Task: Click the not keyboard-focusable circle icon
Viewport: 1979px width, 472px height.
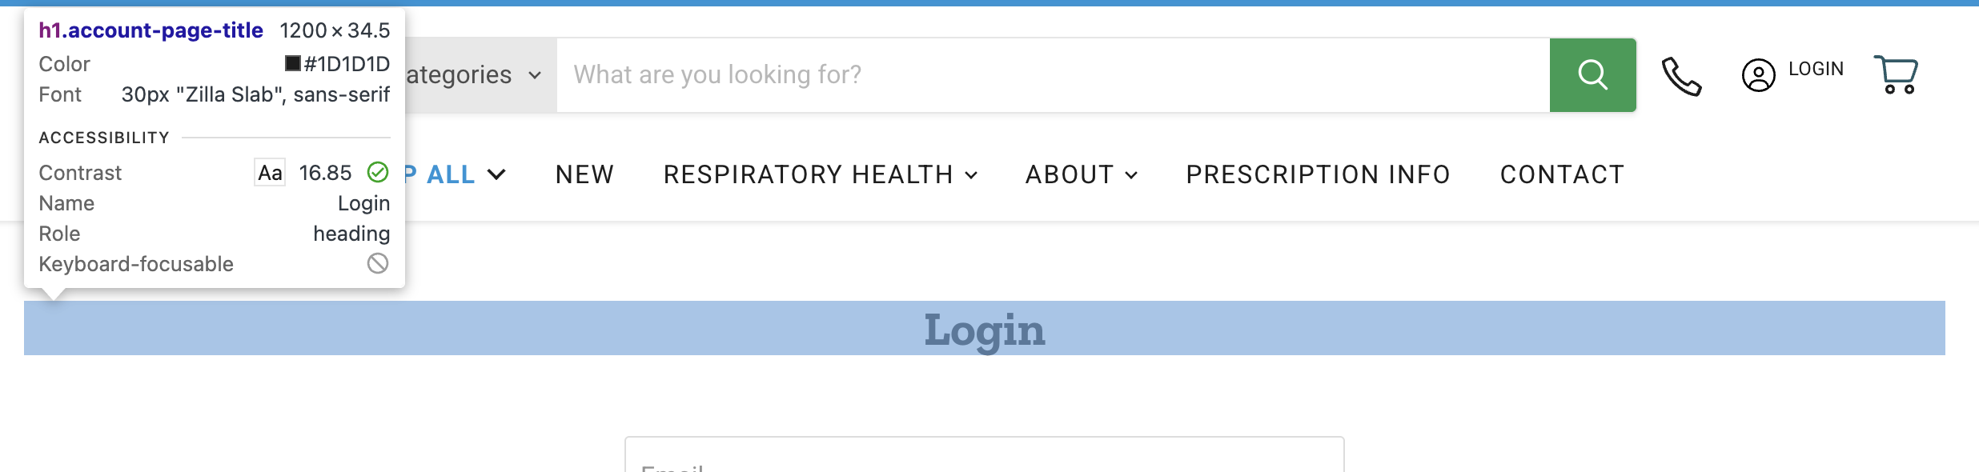Action: tap(378, 263)
